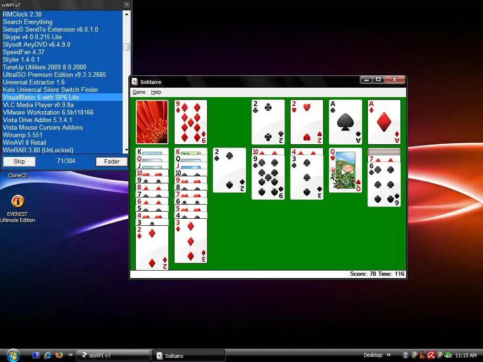Click the Solitaire title bar card icon
This screenshot has height=362, width=483.
134,82
